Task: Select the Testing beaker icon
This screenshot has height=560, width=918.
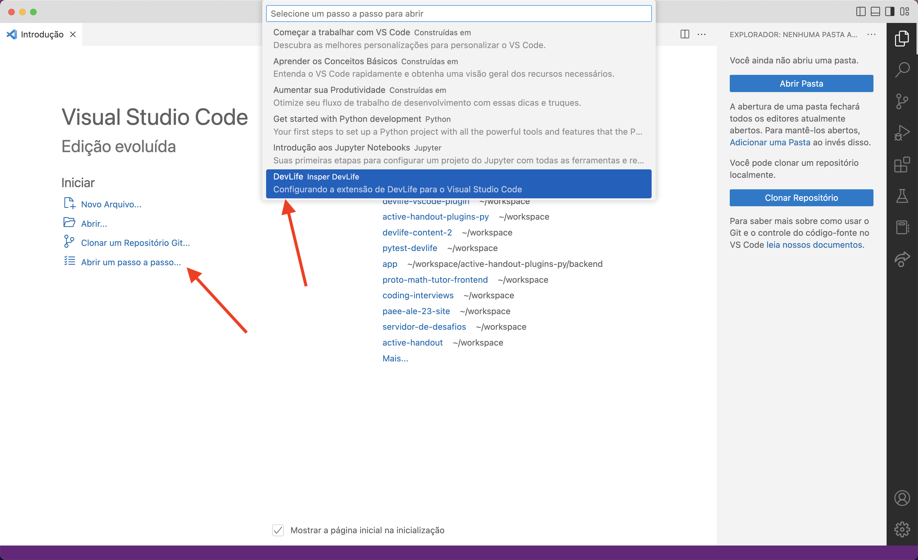Action: coord(902,196)
